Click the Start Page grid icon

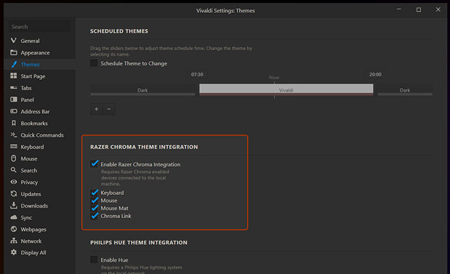[14, 75]
